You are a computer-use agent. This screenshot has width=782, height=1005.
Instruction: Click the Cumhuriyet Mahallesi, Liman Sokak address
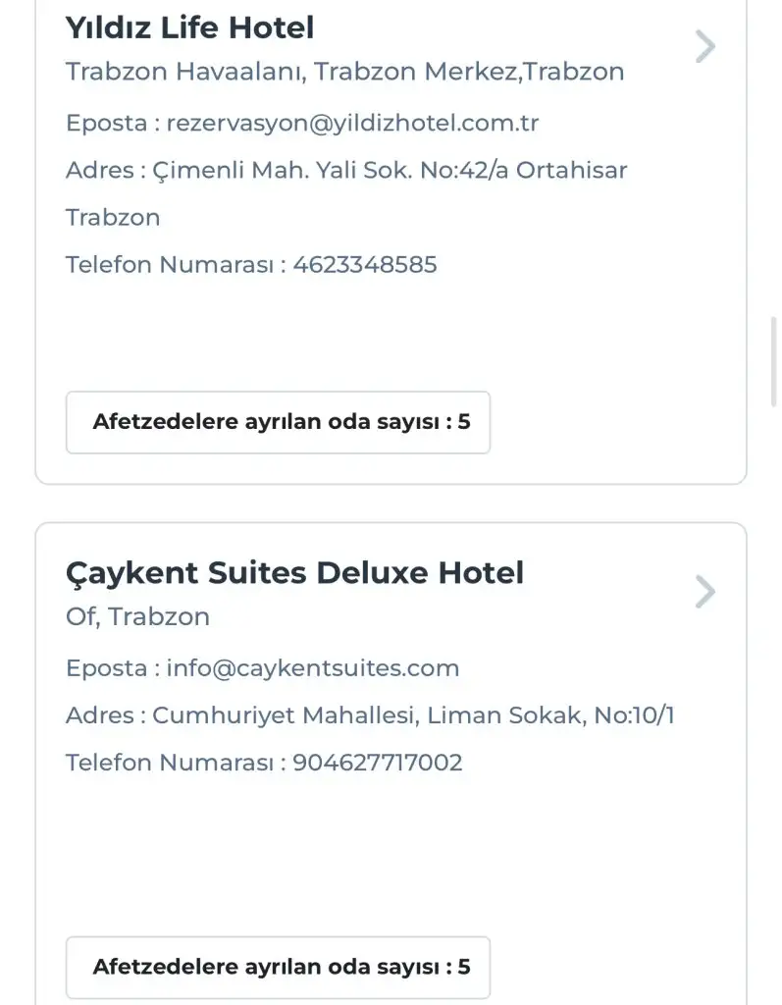(413, 715)
